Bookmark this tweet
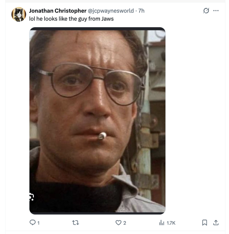 pos(205,223)
